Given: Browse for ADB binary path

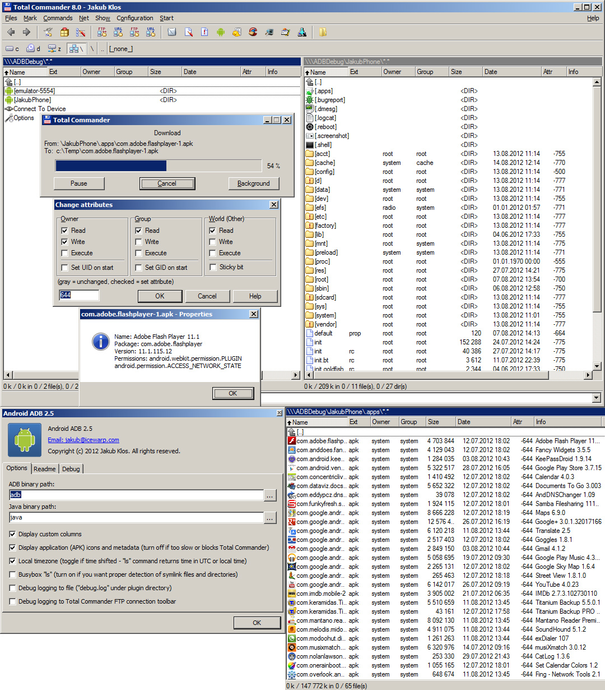Looking at the screenshot, I should 270,495.
